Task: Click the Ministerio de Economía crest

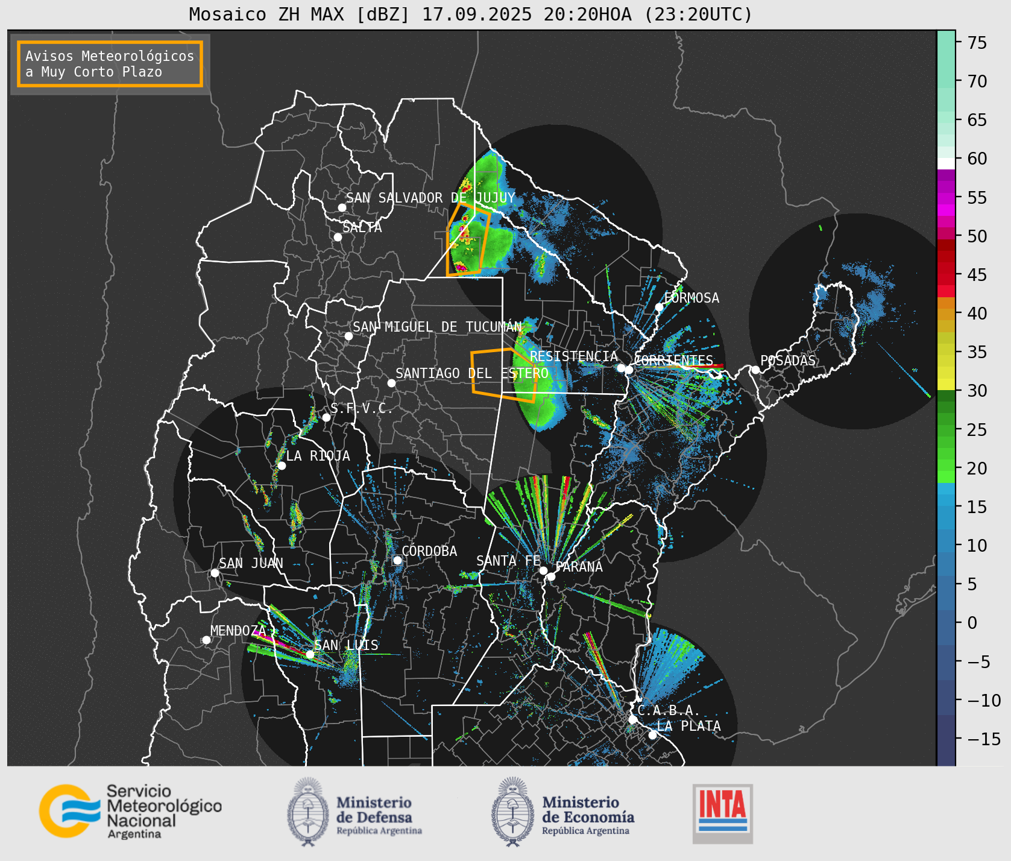Action: pyautogui.click(x=513, y=812)
